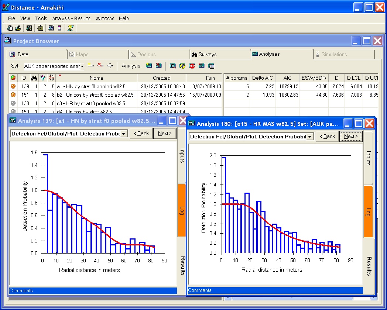The width and height of the screenshot is (387, 310).
Task: Click the calculator-grid icon at the Analysis toolbar's end
Action: (211, 66)
